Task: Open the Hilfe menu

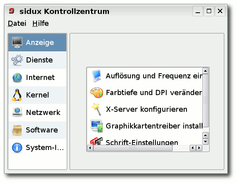Action: point(41,23)
